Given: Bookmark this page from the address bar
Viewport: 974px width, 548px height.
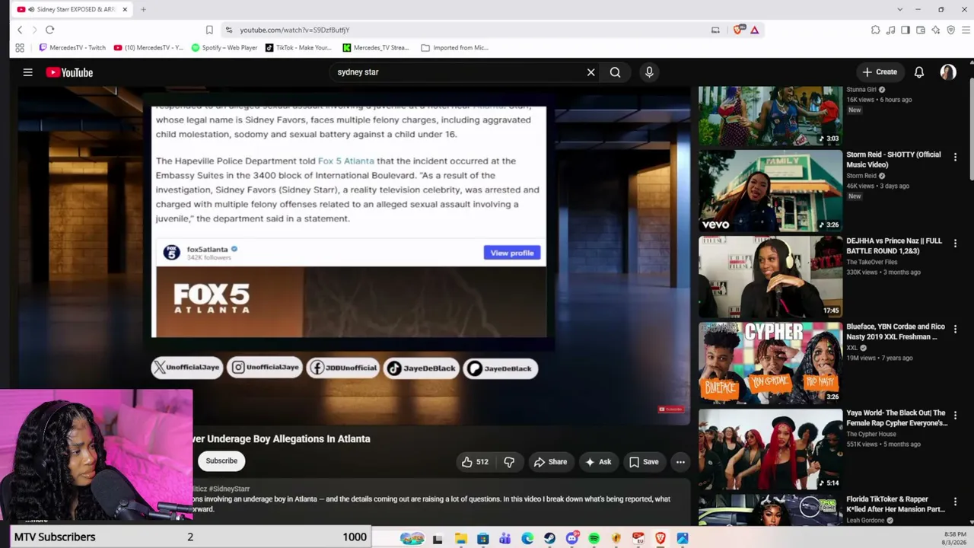Looking at the screenshot, I should pyautogui.click(x=209, y=30).
